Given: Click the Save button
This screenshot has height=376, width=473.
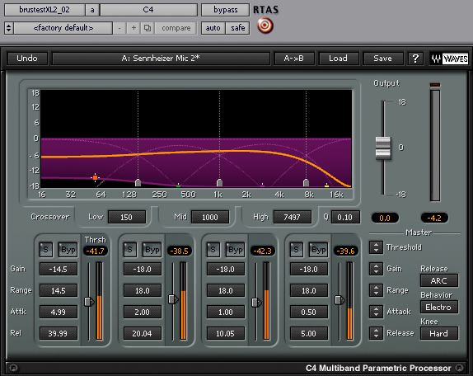Looking at the screenshot, I should [x=383, y=59].
